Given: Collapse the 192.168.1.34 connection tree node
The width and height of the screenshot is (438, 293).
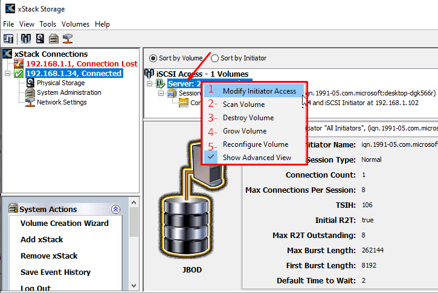Looking at the screenshot, I should [x=7, y=74].
